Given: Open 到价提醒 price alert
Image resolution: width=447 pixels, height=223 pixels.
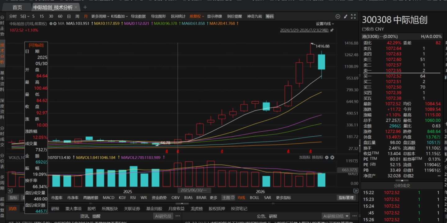Looking at the screenshot, I should coord(234,16).
